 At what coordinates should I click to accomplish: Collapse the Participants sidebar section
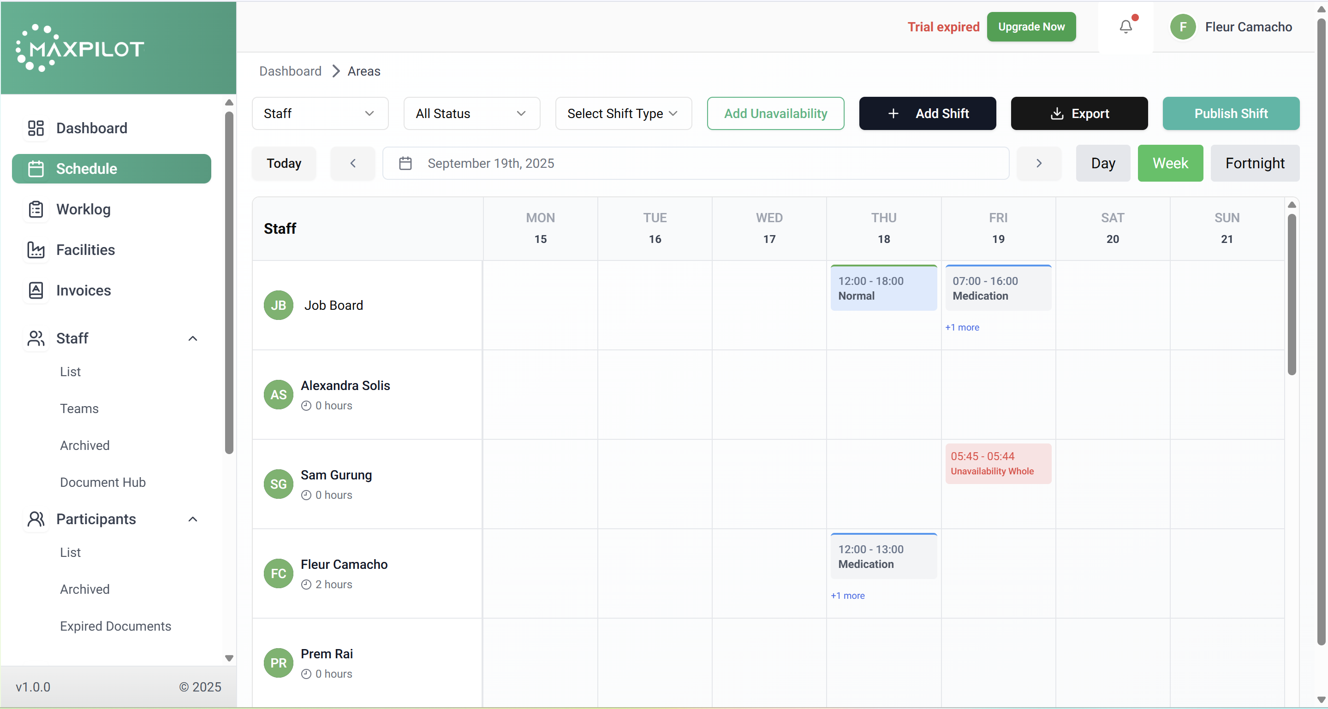[x=192, y=519]
